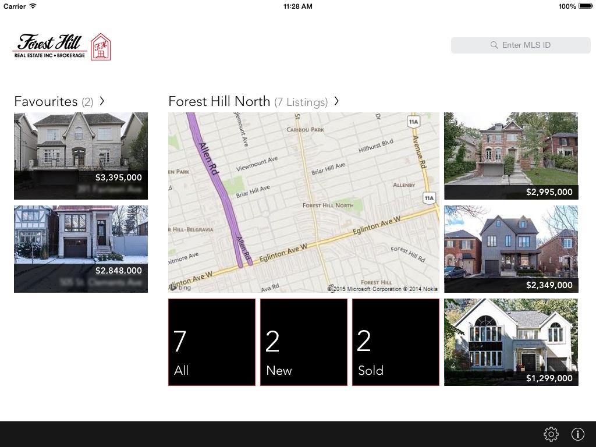This screenshot has height=447, width=596.
Task: Click the Hillhurst Blvd map label
Action: pos(376,146)
